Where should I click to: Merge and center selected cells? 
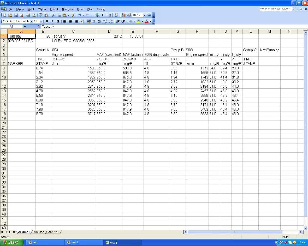coord(82,21)
